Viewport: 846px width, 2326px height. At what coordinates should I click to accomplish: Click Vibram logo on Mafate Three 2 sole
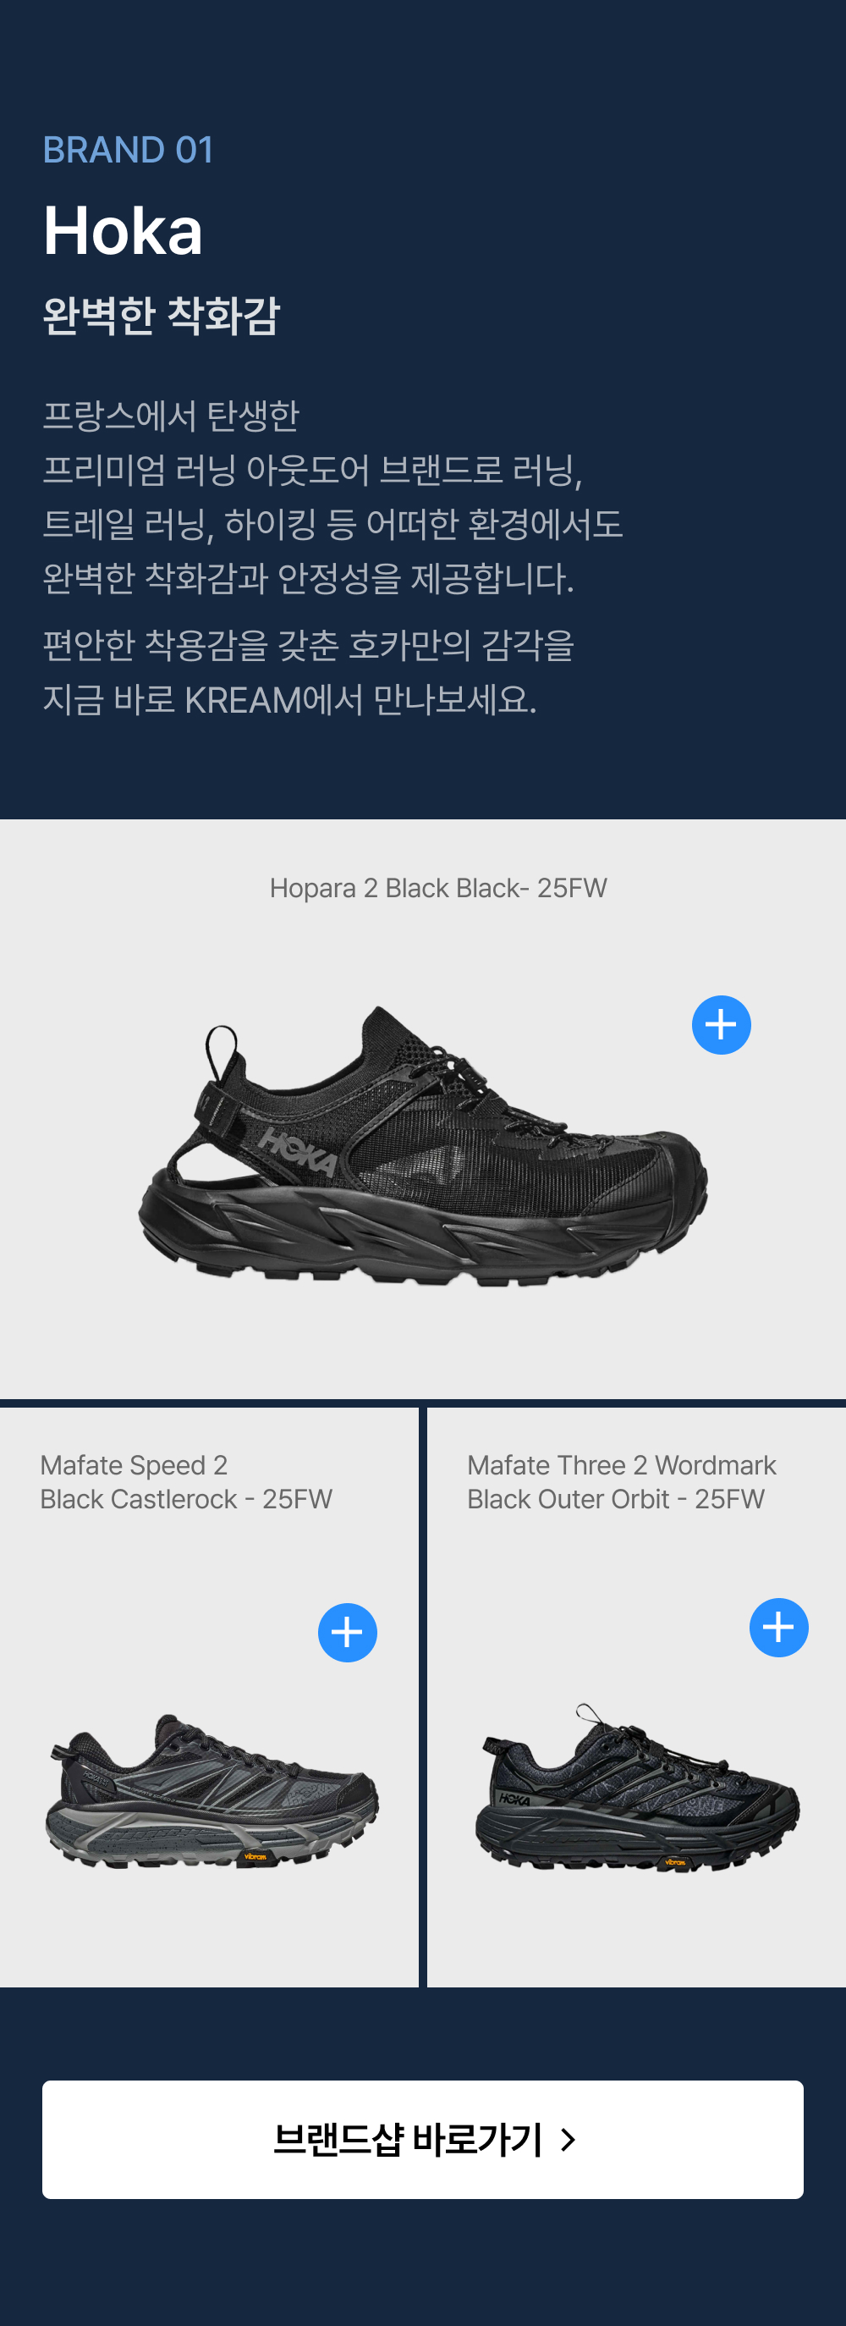[675, 1862]
